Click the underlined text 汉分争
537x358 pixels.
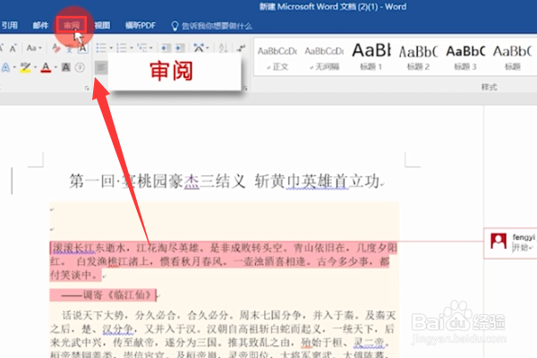118,328
